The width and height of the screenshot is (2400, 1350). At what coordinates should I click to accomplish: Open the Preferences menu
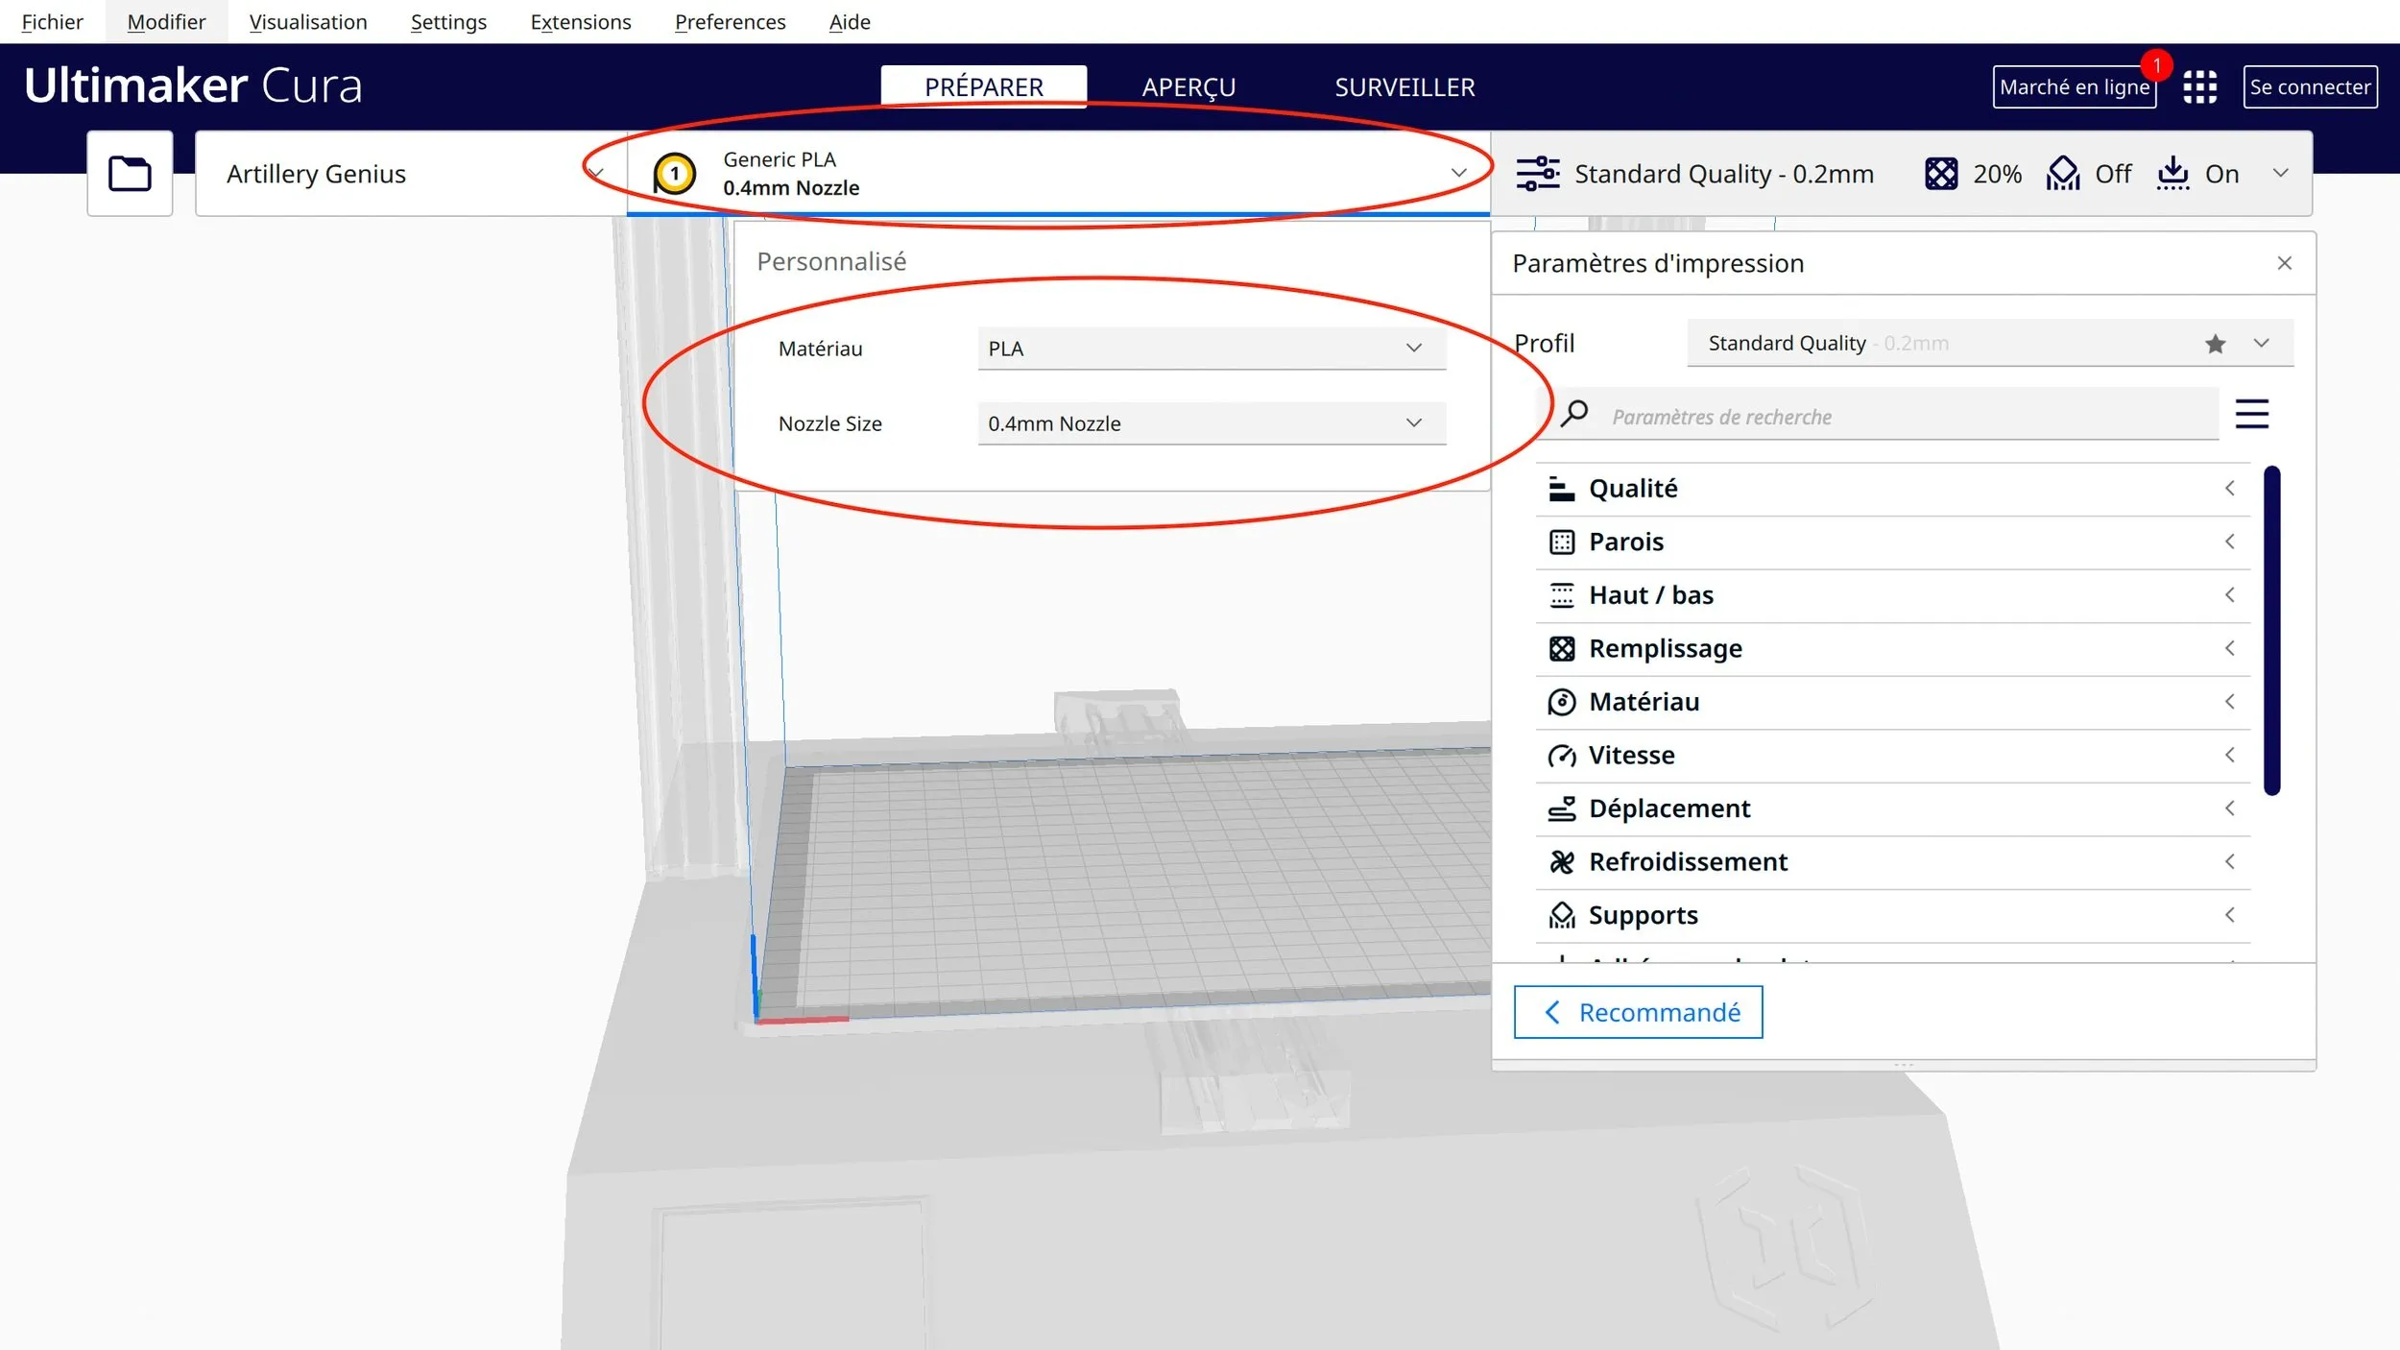click(730, 21)
